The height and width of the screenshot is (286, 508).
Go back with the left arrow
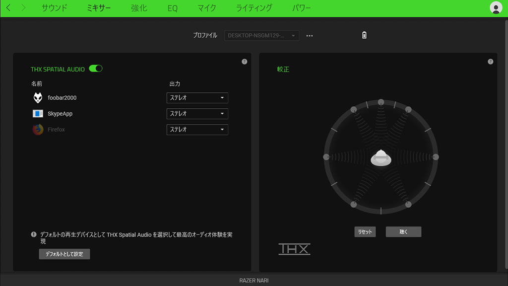(x=8, y=8)
